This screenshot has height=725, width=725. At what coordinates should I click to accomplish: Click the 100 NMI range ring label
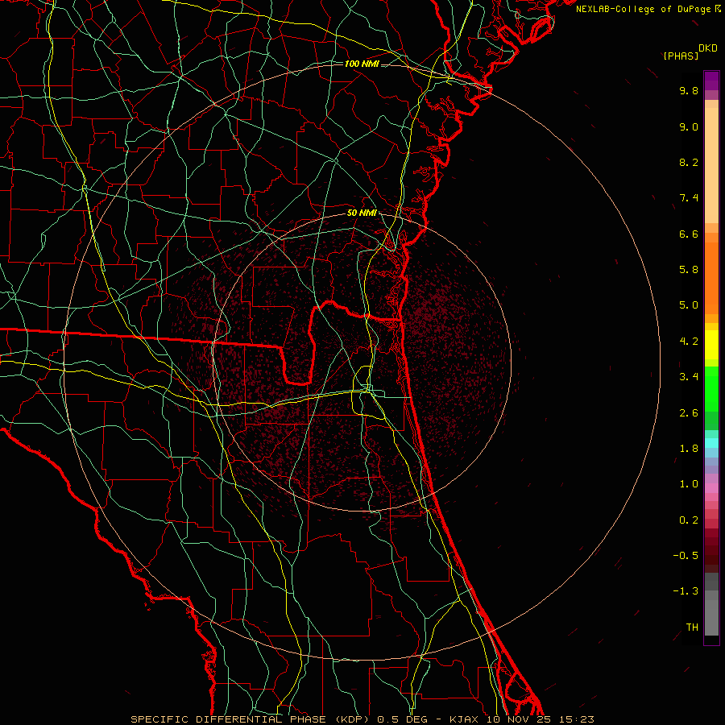[361, 64]
